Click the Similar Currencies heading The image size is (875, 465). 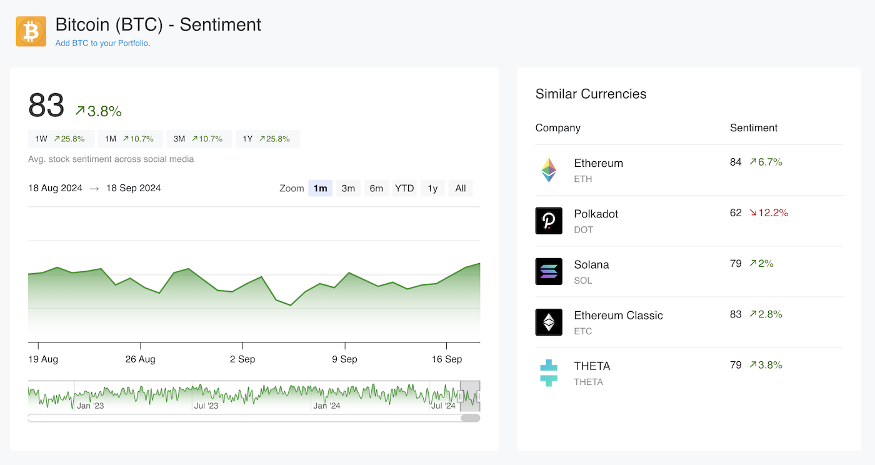pos(591,94)
